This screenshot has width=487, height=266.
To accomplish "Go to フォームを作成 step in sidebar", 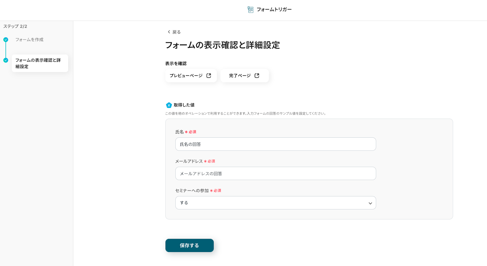I will click(29, 40).
